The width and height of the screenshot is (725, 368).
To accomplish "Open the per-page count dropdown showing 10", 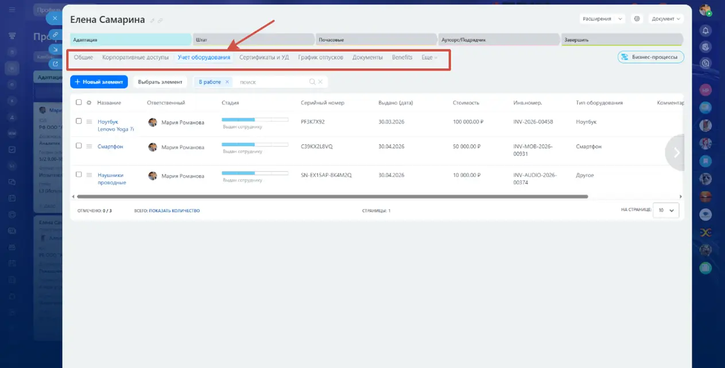I will 666,210.
